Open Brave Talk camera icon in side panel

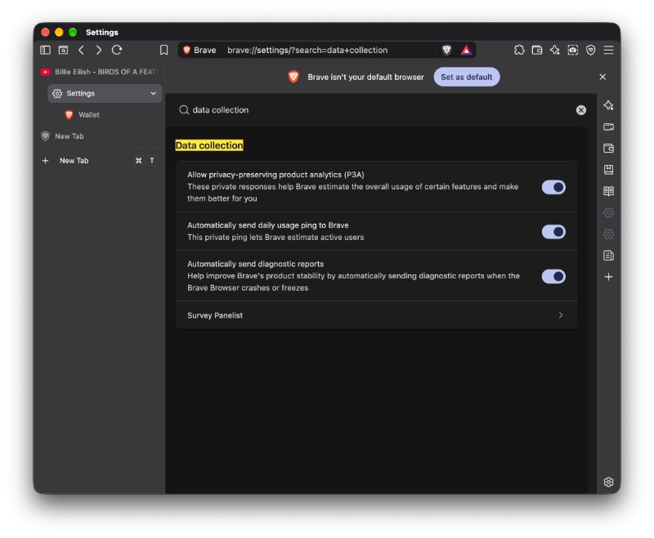608,127
